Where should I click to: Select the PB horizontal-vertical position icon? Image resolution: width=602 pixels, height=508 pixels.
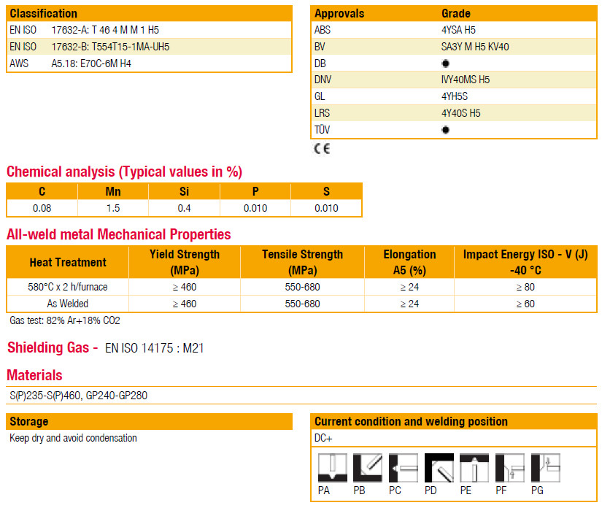tap(367, 468)
